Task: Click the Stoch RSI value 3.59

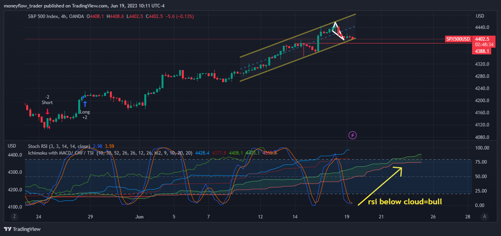Action: pos(109,146)
